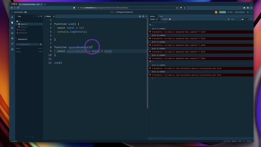This screenshot has width=261, height=147.
Task: Click the editor vertical scrollbar
Action: click(x=147, y=63)
